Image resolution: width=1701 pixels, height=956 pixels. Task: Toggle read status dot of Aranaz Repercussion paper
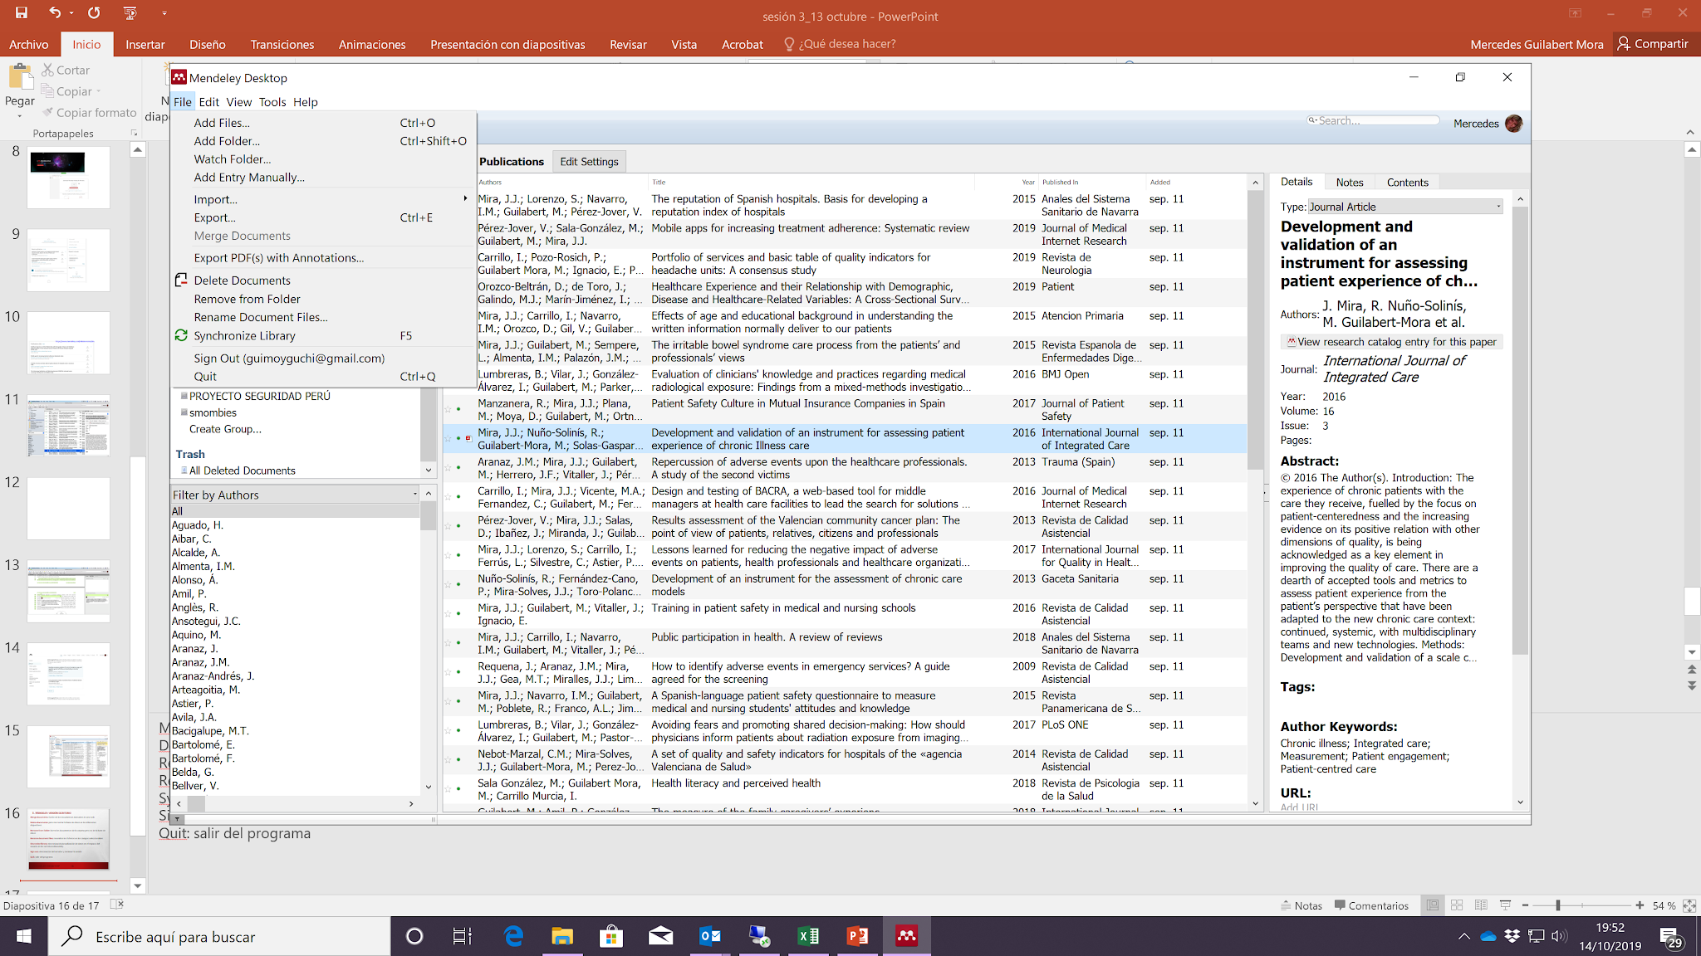458,467
